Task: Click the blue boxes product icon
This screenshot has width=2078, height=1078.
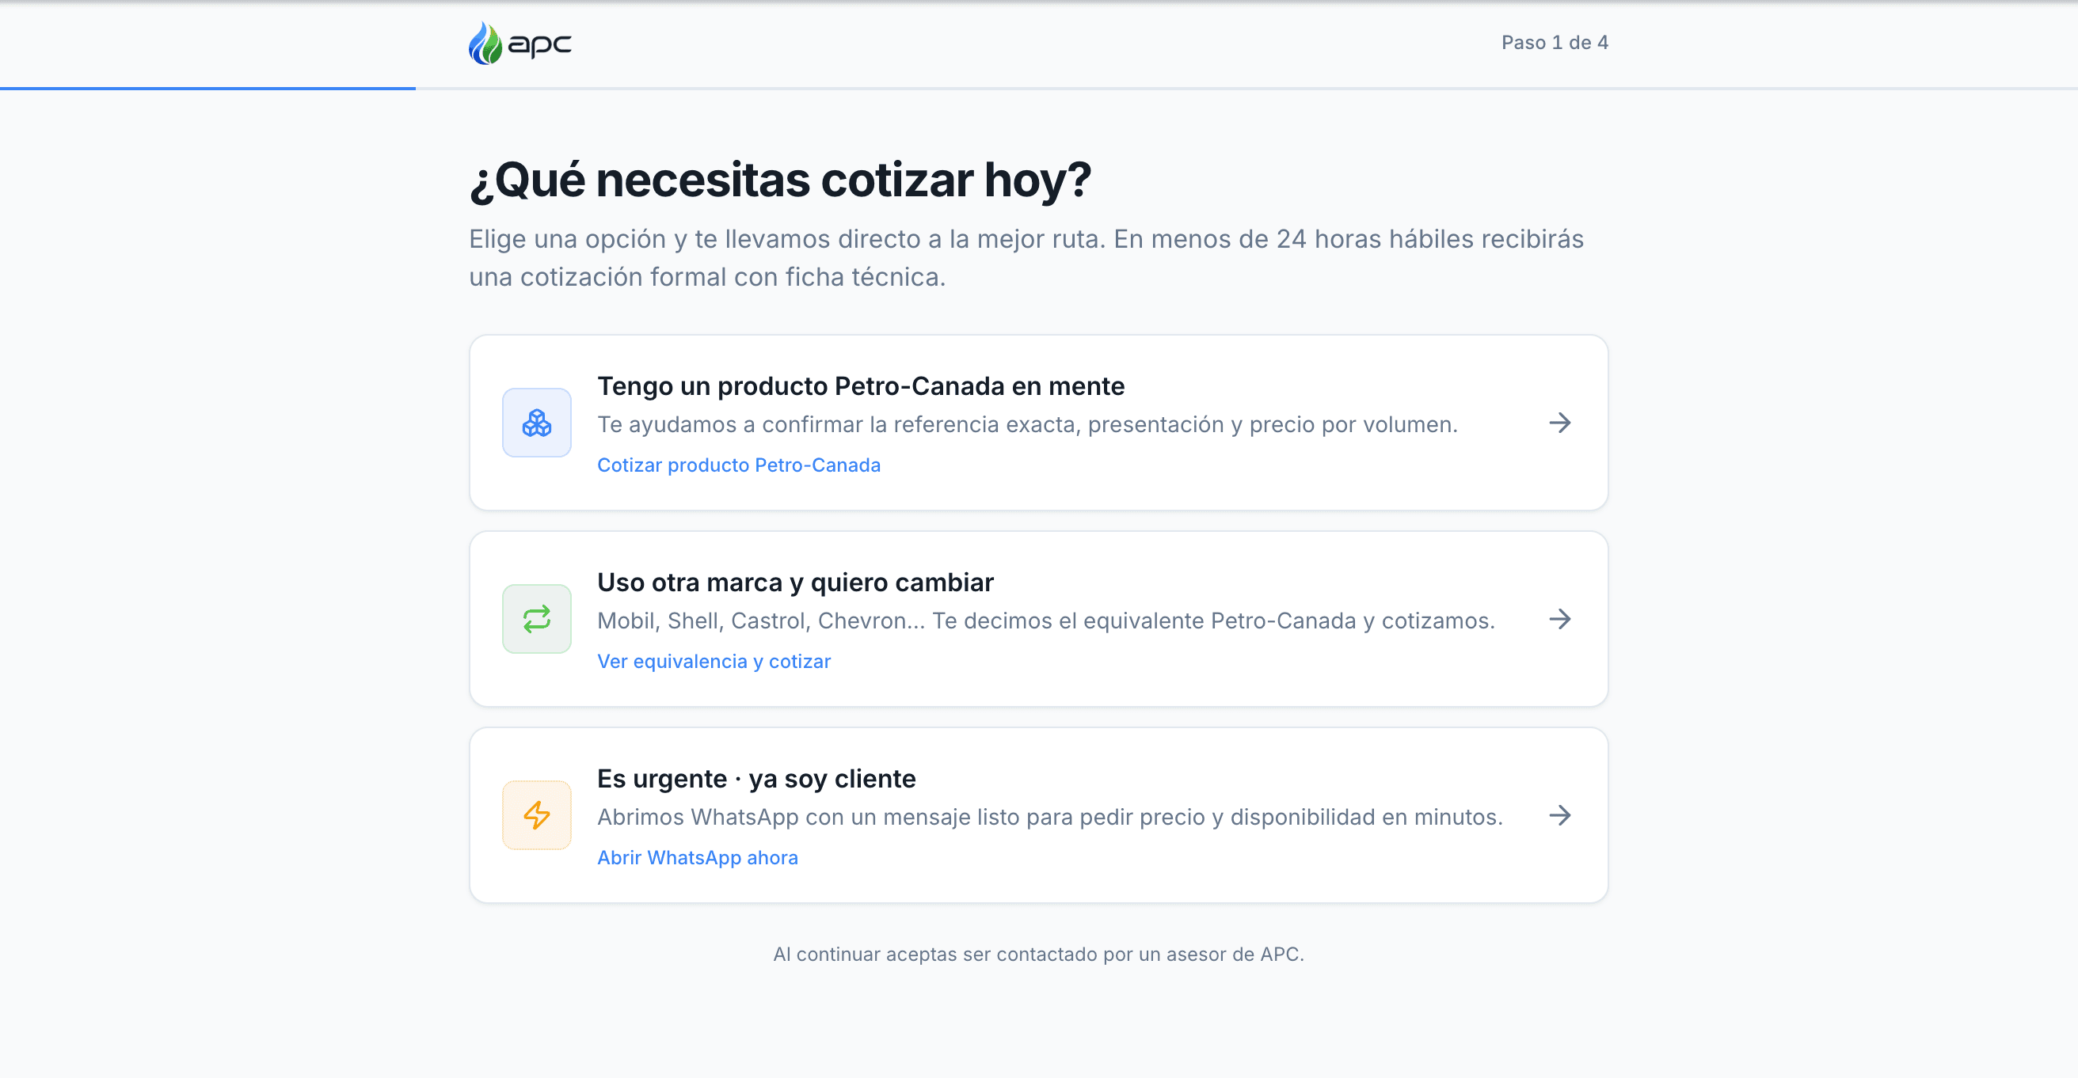Action: [x=536, y=423]
